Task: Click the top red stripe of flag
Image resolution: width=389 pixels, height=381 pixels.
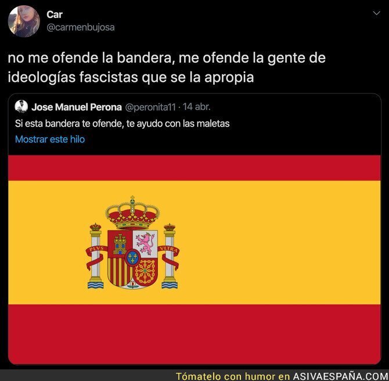Action: tap(195, 168)
